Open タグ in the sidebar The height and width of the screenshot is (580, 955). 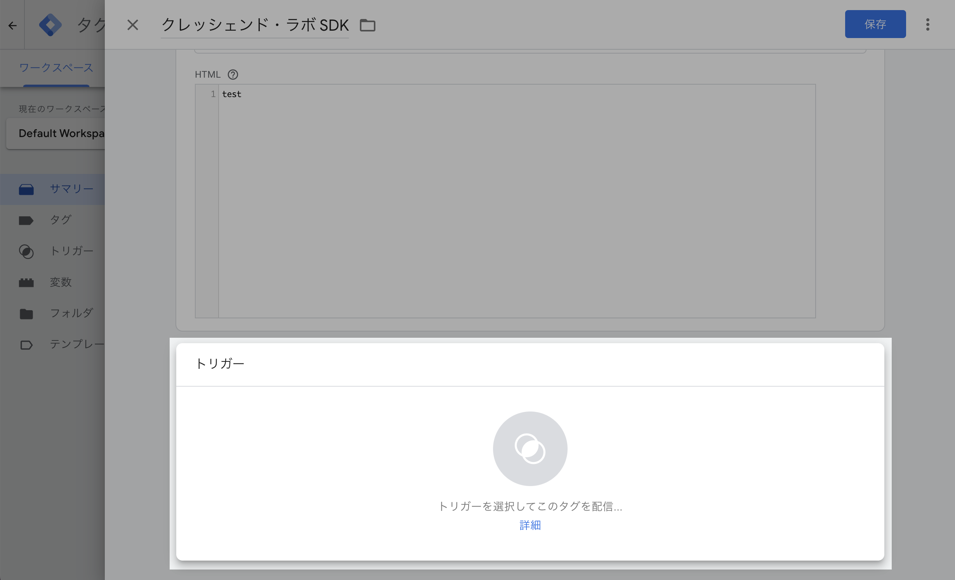click(x=52, y=220)
